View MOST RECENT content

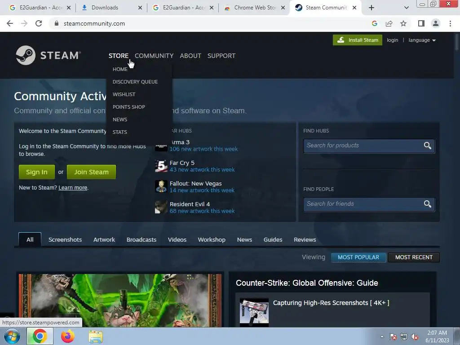[x=414, y=257]
